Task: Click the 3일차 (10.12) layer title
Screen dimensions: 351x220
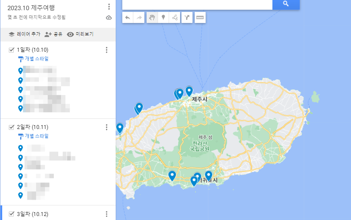Action: [x=33, y=214]
